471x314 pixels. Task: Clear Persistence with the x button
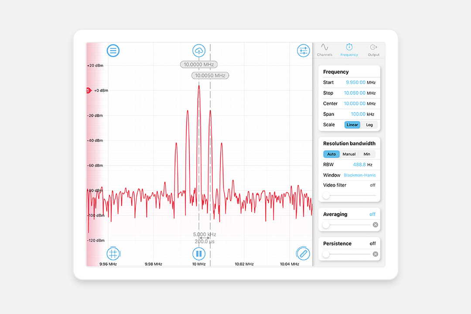pos(375,254)
